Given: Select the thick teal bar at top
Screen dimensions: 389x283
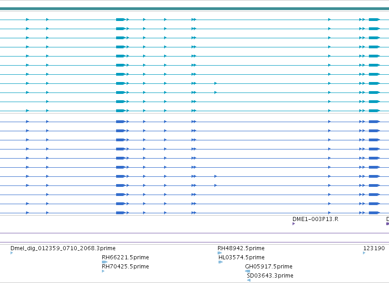Looking at the screenshot, I should tap(195, 9).
